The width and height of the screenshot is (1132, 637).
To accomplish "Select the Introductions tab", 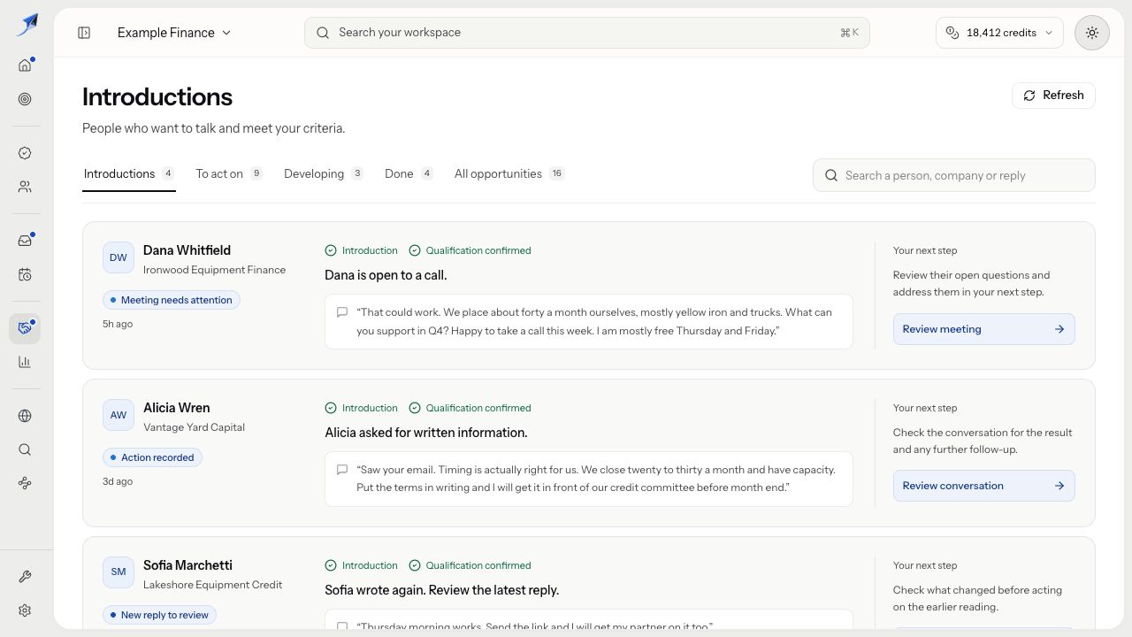I will pos(129,174).
